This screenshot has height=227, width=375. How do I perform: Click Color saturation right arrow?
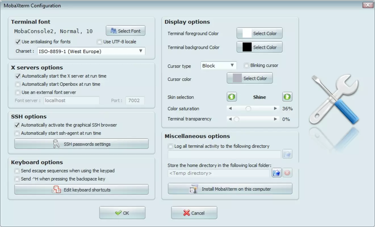[275, 108]
